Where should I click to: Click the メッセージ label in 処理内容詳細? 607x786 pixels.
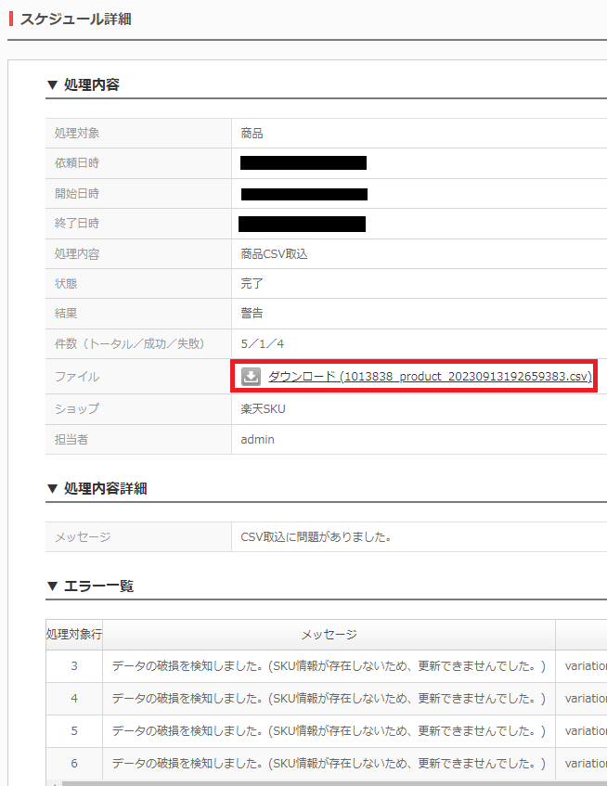pyautogui.click(x=83, y=537)
